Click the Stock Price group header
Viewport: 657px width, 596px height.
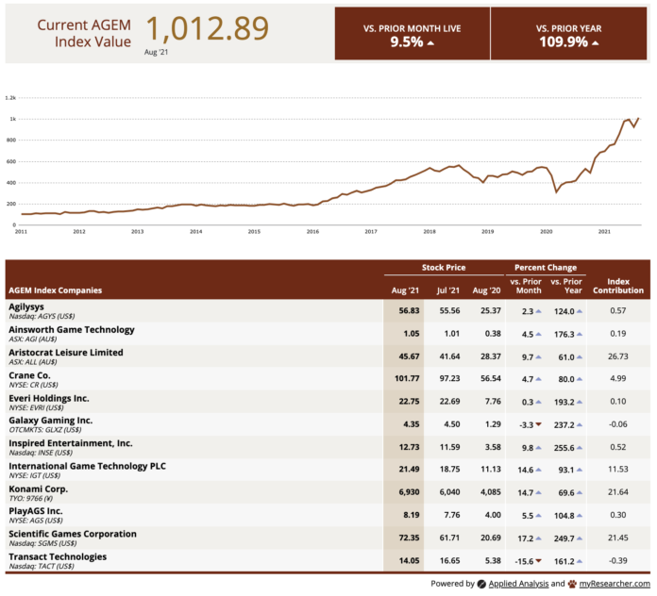pyautogui.click(x=444, y=268)
